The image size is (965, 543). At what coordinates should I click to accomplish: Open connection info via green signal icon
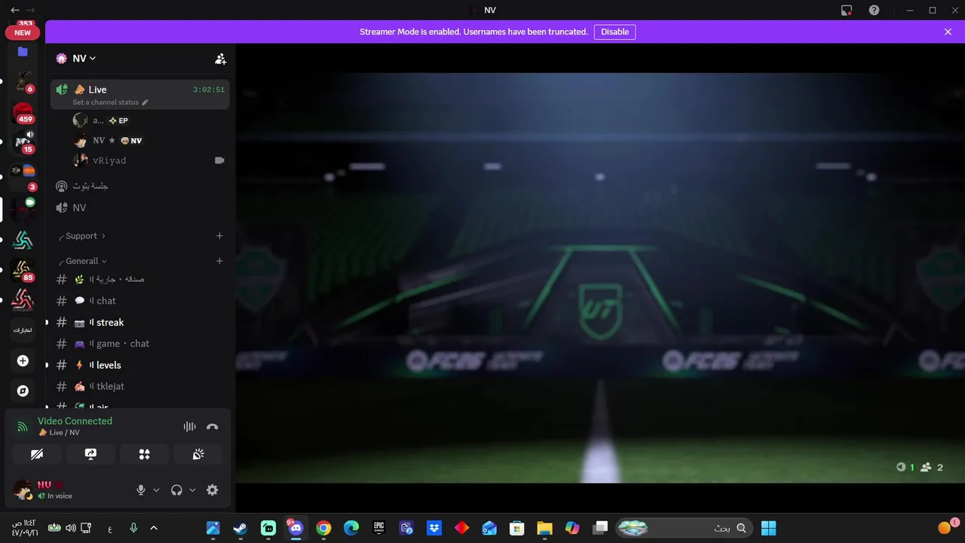coord(23,427)
